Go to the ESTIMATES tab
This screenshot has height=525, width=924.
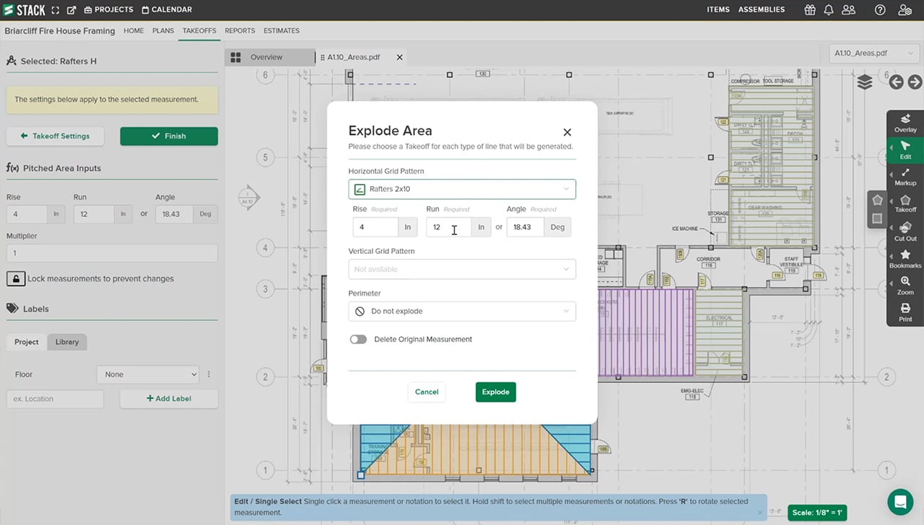pyautogui.click(x=282, y=31)
